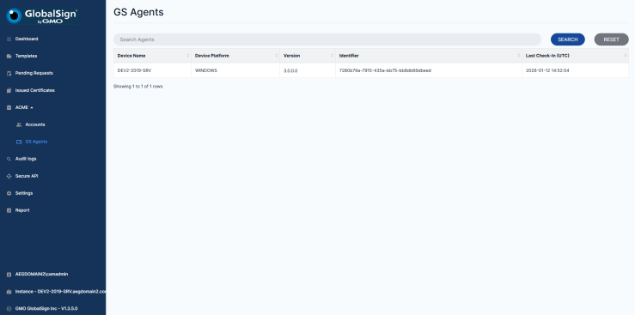Click the Instance briefcase icon
The height and width of the screenshot is (315, 635).
(x=9, y=292)
